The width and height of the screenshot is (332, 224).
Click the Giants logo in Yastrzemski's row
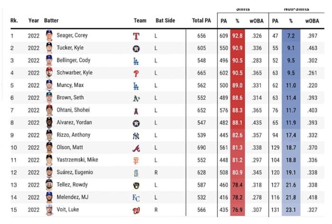tap(137, 160)
